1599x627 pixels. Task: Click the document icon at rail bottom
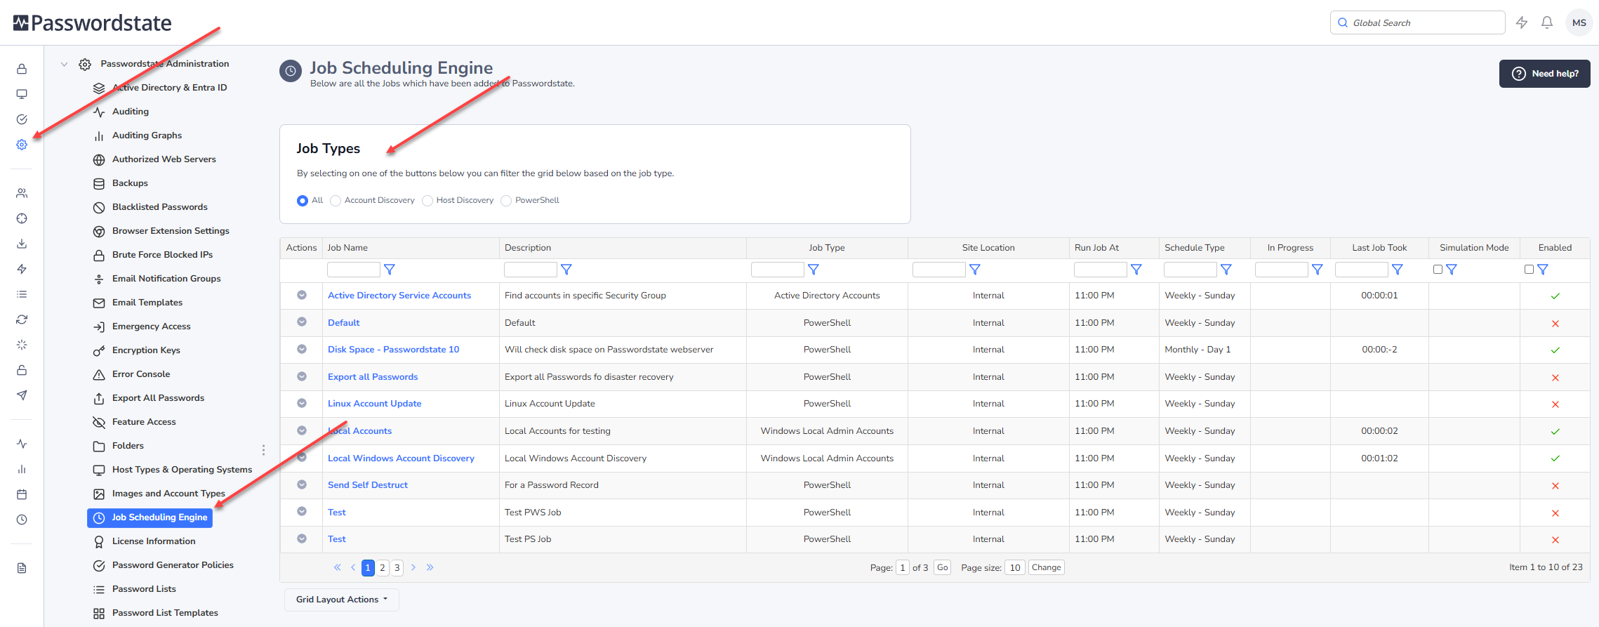(22, 568)
